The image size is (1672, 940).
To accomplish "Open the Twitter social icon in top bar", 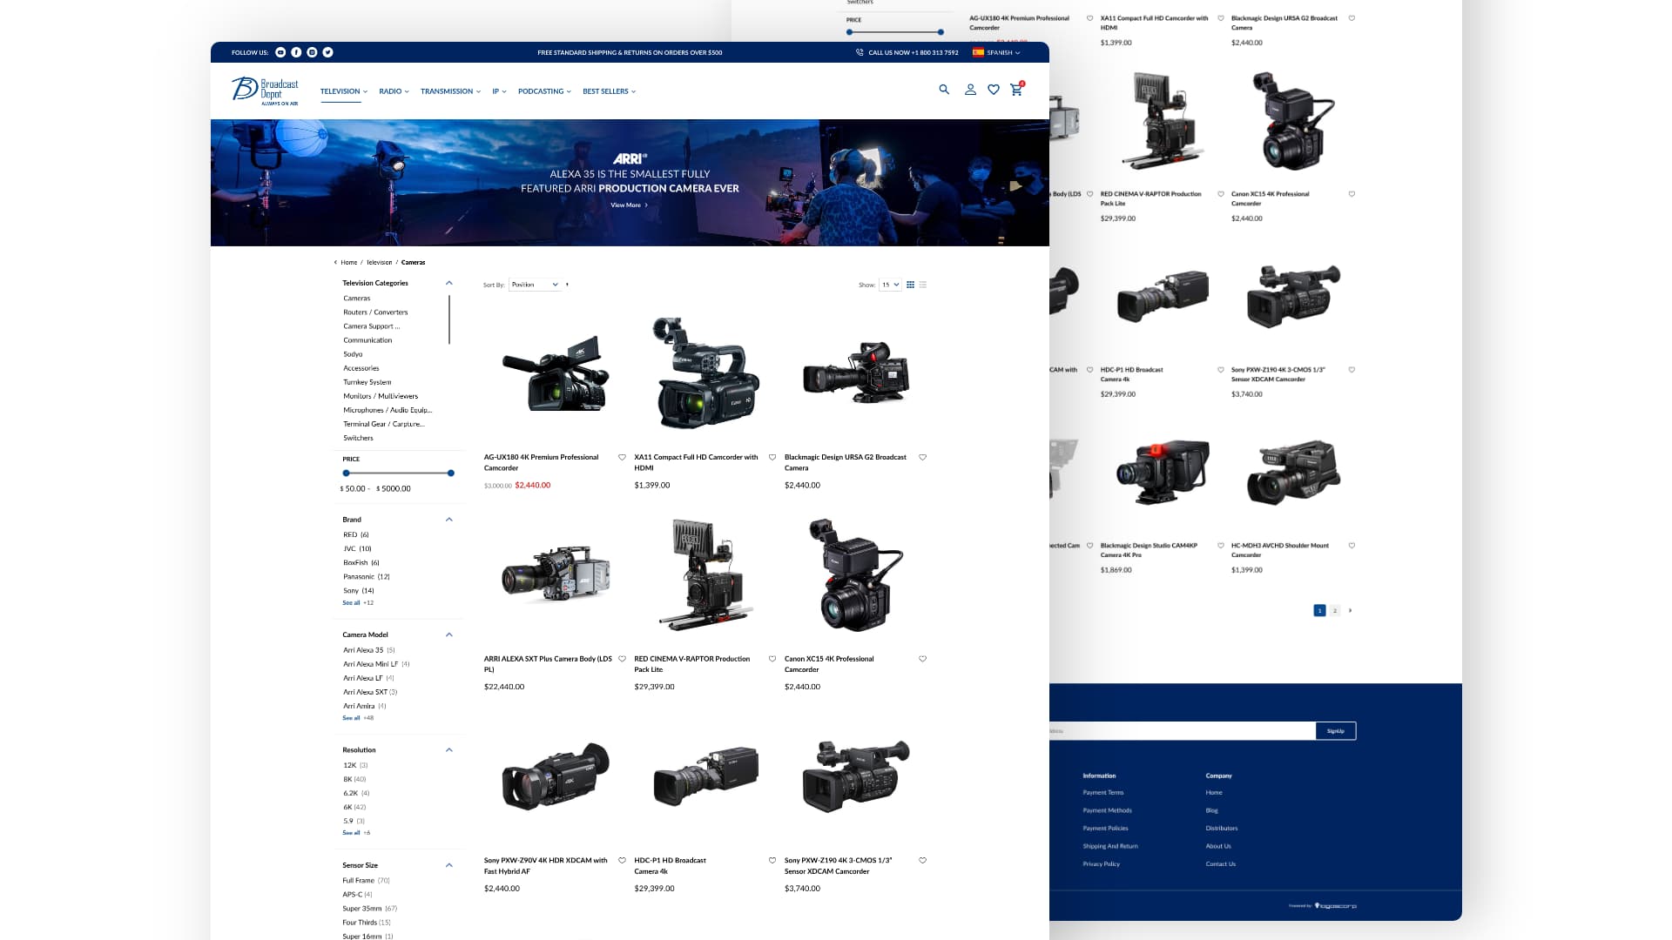I will point(327,52).
